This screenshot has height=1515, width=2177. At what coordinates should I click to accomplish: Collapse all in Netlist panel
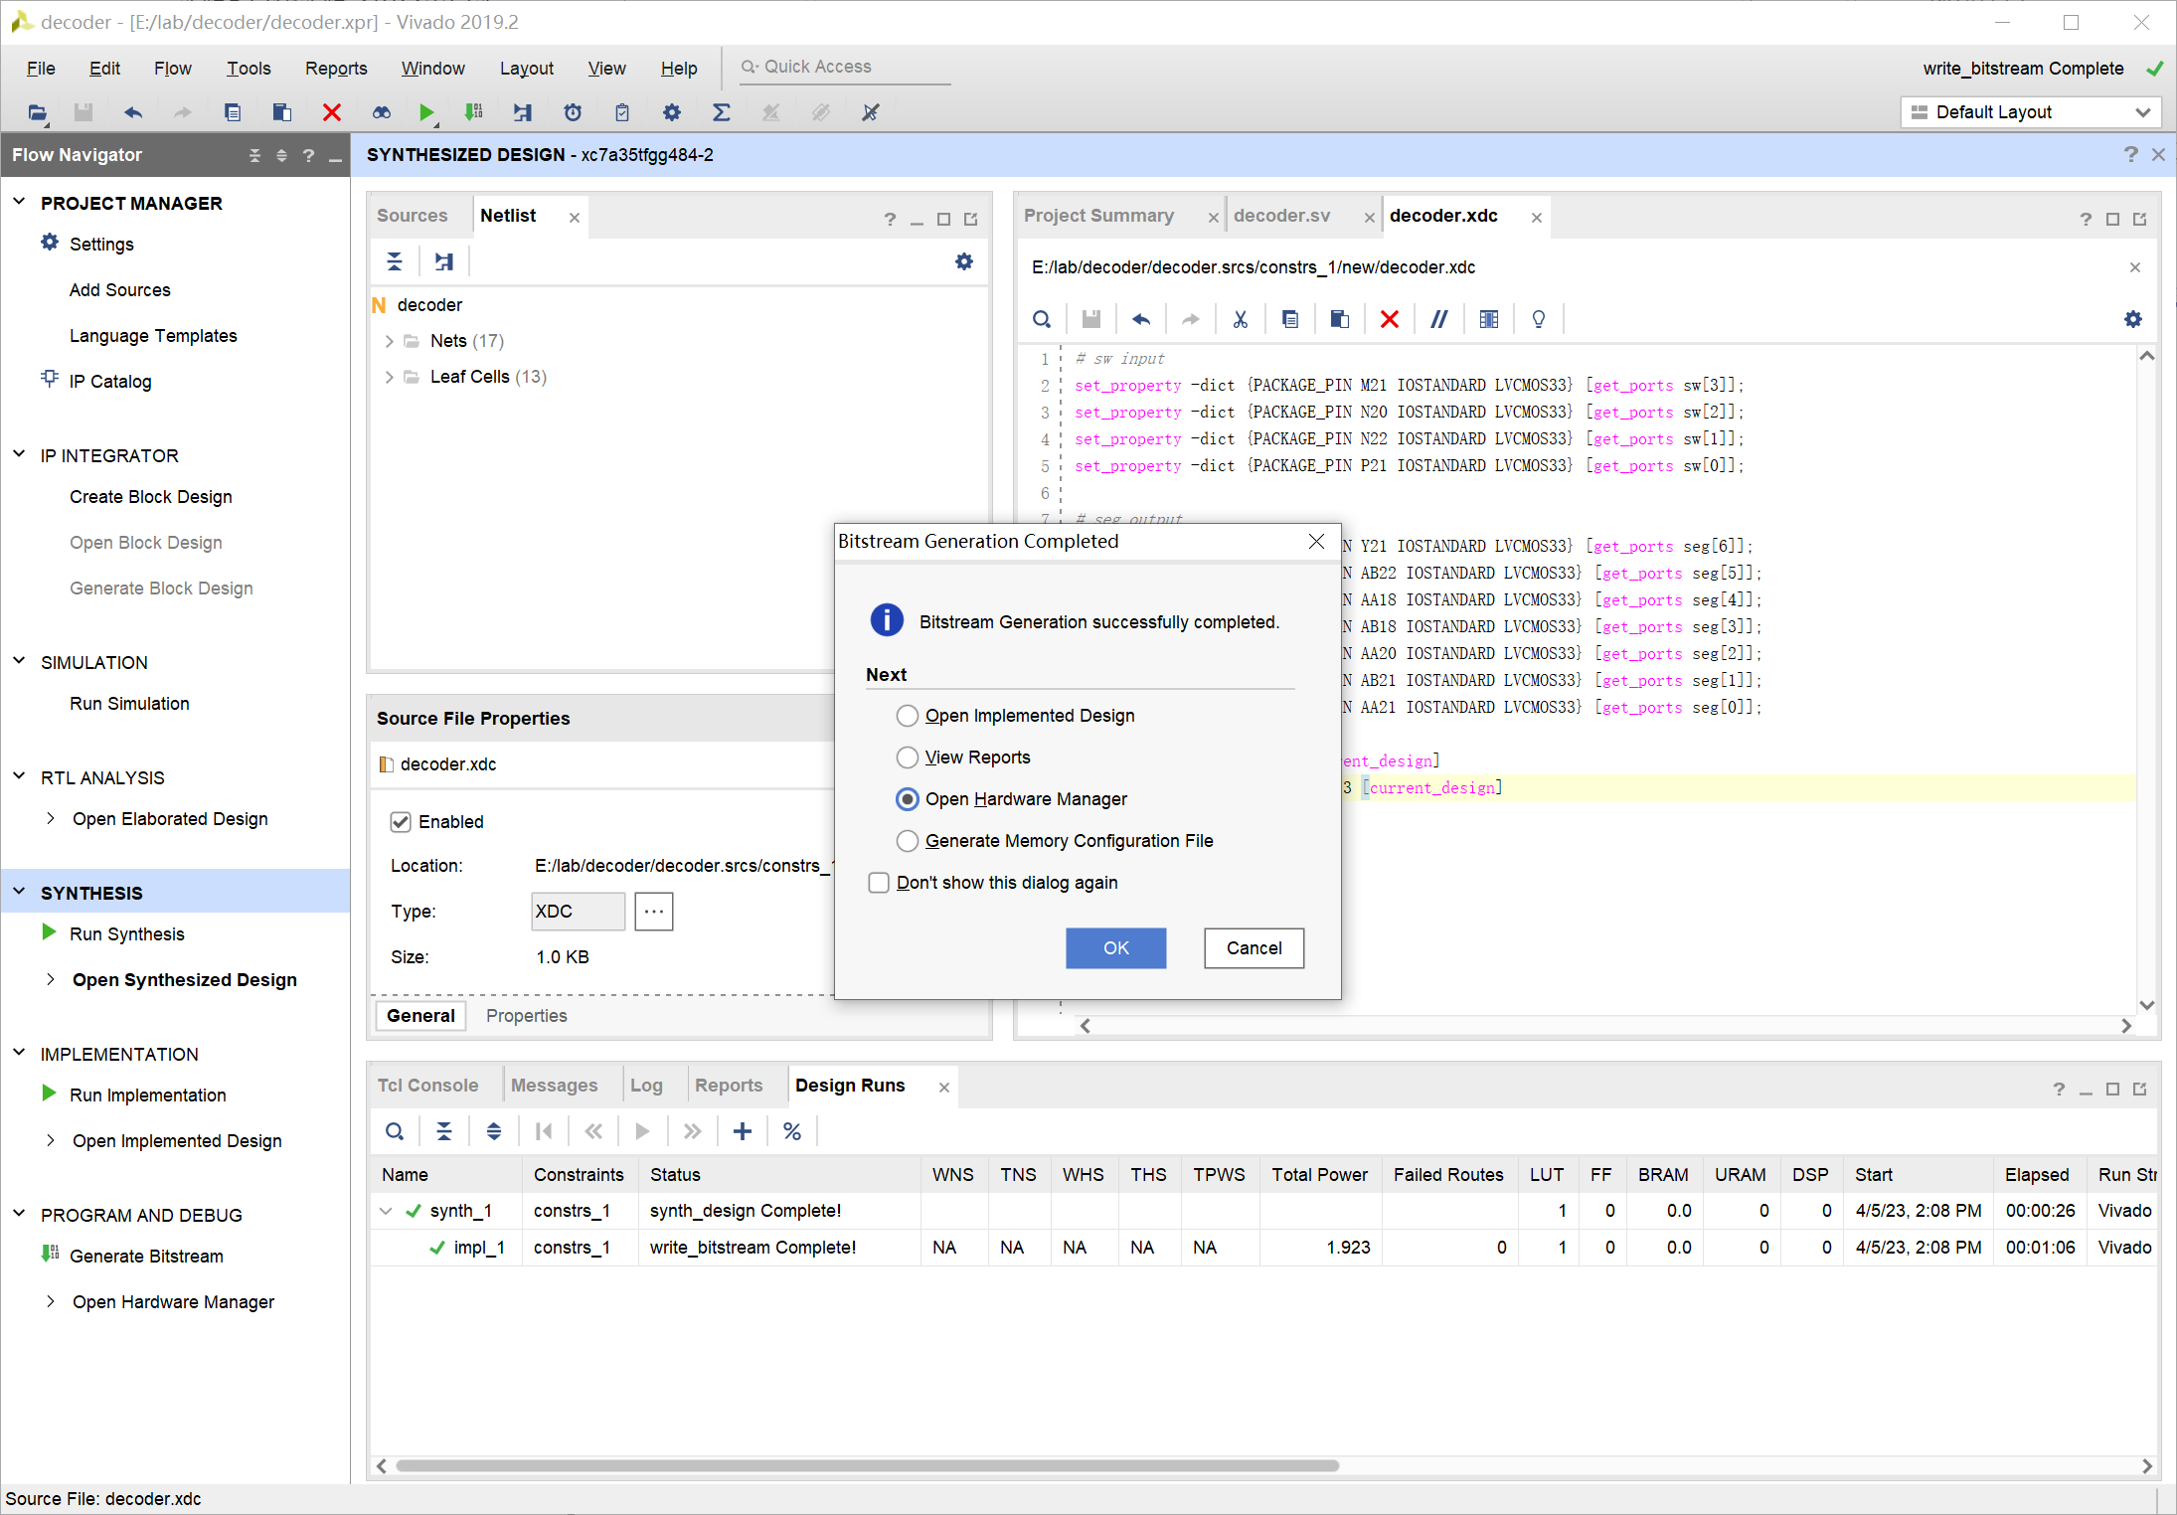tap(395, 261)
